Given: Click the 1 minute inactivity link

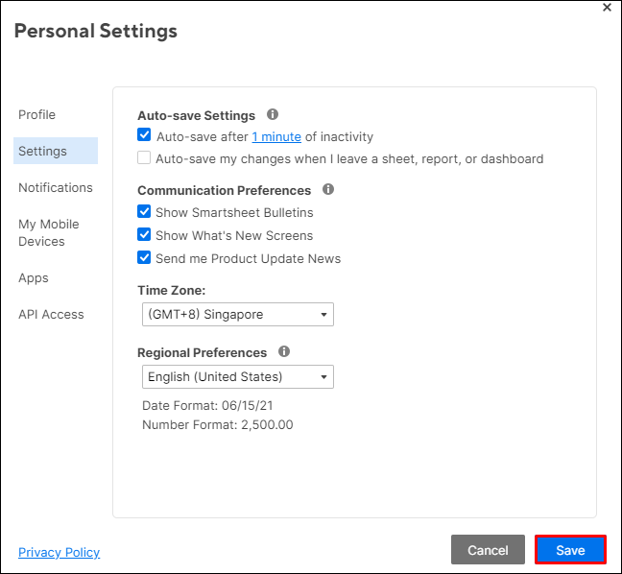Looking at the screenshot, I should 276,136.
